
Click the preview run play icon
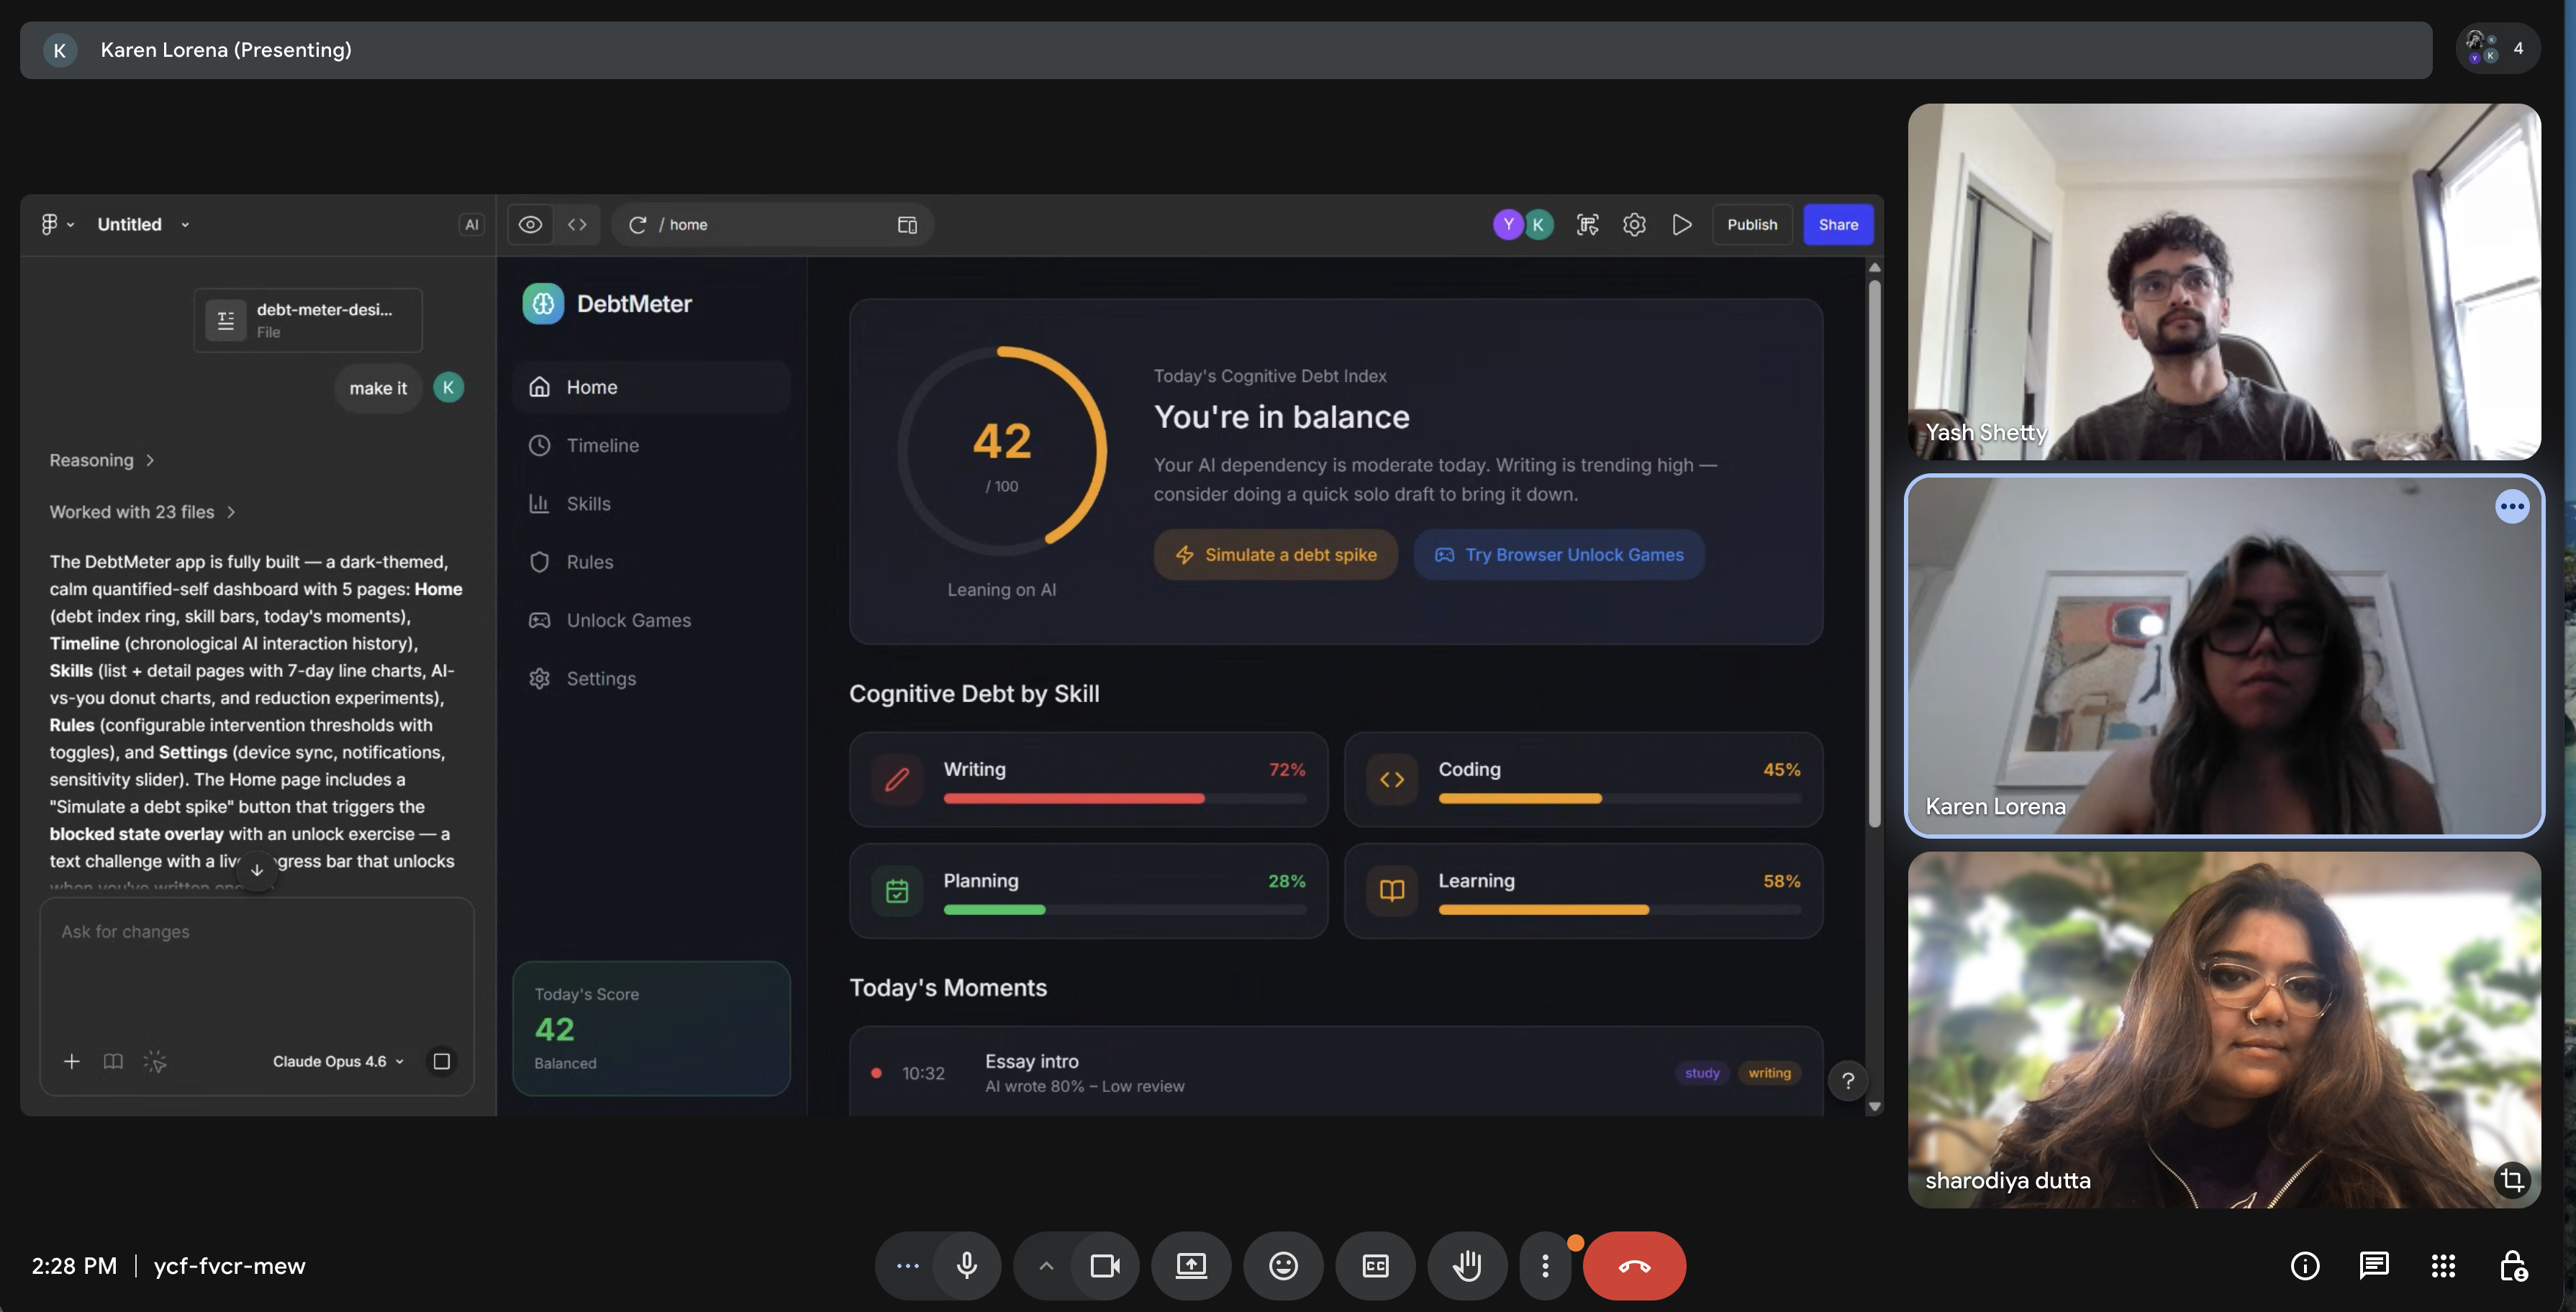tap(1682, 225)
